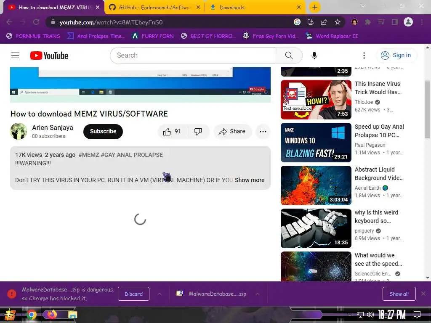
Task: Click Sign in button
Action: 396,56
